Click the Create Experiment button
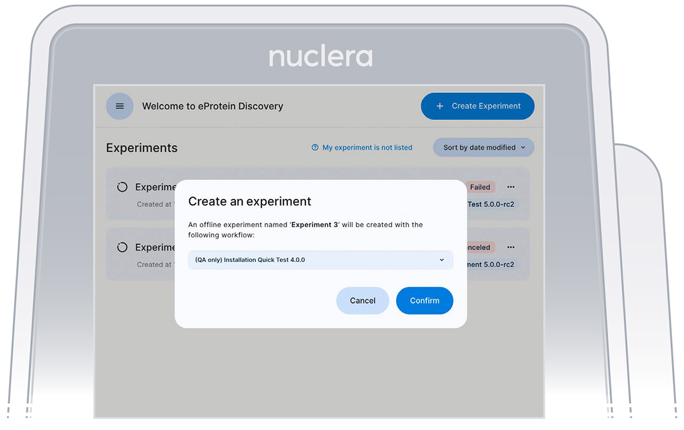This screenshot has height=430, width=684. 478,106
